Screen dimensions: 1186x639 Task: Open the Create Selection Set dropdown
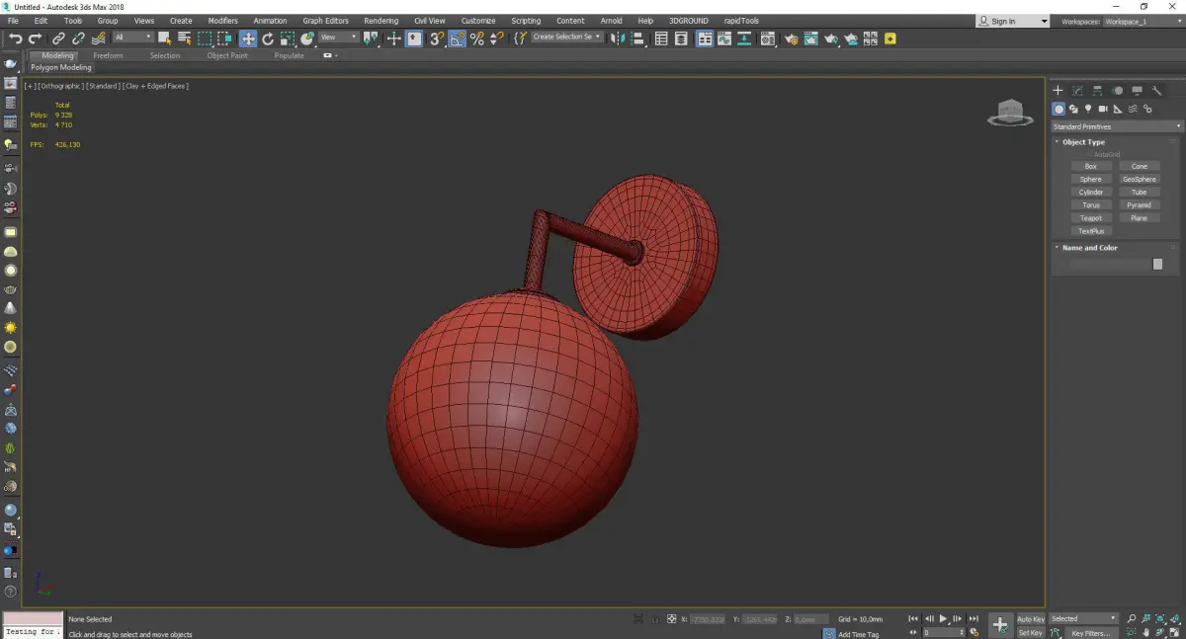567,37
